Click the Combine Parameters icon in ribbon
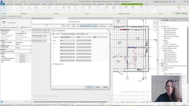The height and width of the screenshot is (106, 189). tap(36, 8)
